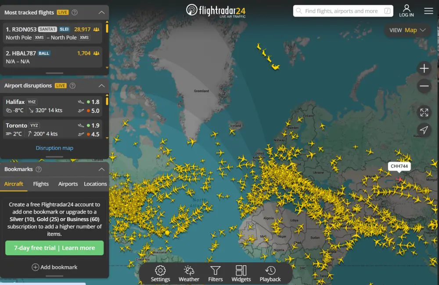Open the Disruption map link

click(x=54, y=148)
